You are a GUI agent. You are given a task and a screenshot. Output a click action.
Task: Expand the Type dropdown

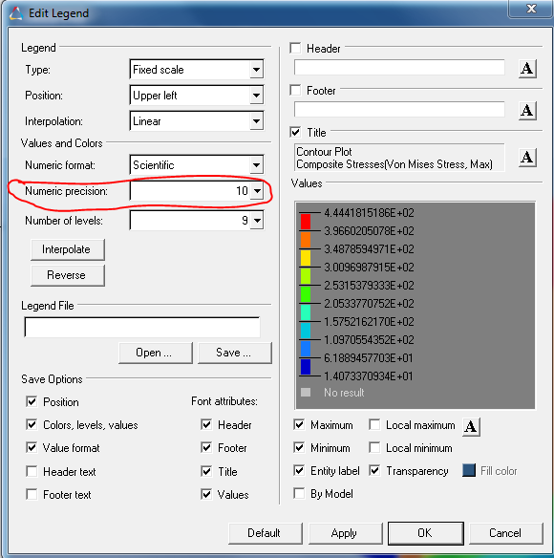coord(257,70)
